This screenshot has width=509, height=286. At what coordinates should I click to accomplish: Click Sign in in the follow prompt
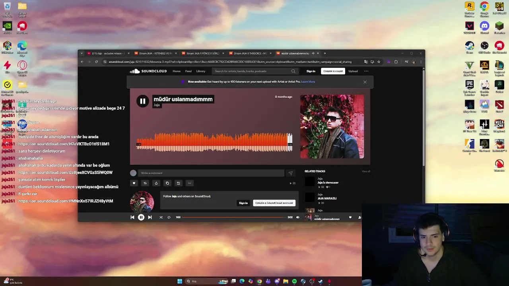(x=243, y=203)
